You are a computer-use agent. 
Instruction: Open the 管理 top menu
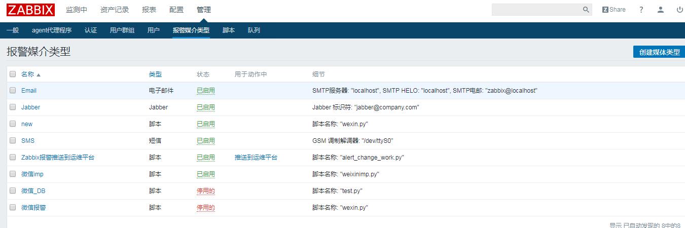coord(204,10)
